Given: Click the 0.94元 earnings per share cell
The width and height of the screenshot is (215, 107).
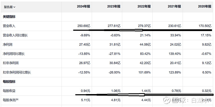Looking at the screenshot, I should coord(86,91).
